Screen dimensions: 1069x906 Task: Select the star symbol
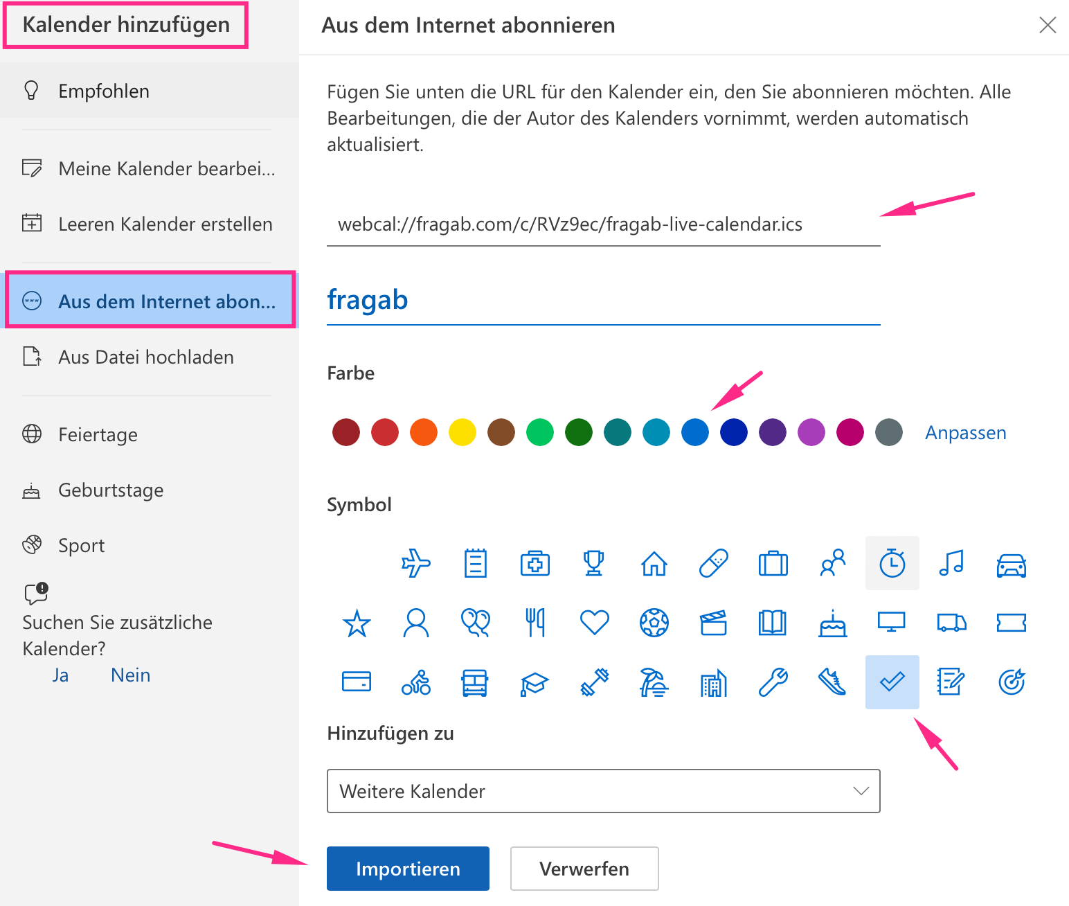(357, 623)
